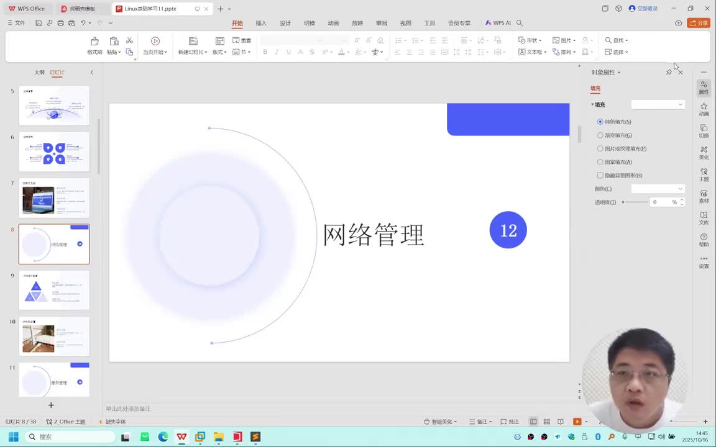Open the fill preset dropdown beside 填充
Viewport: 716px width, 447px height.
coord(658,104)
